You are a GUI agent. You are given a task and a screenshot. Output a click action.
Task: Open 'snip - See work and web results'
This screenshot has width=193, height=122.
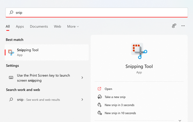(47, 100)
